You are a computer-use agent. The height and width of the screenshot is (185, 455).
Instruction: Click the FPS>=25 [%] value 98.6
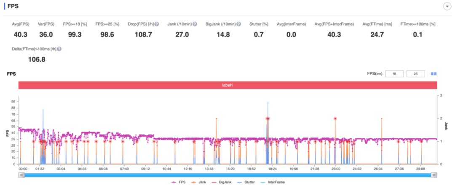click(107, 35)
